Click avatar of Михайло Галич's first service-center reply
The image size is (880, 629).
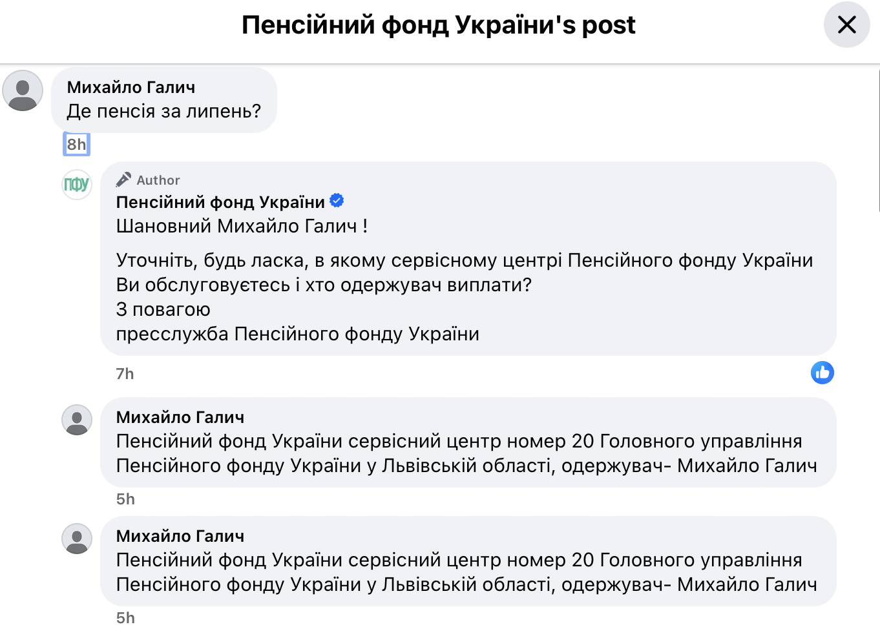[x=77, y=420]
